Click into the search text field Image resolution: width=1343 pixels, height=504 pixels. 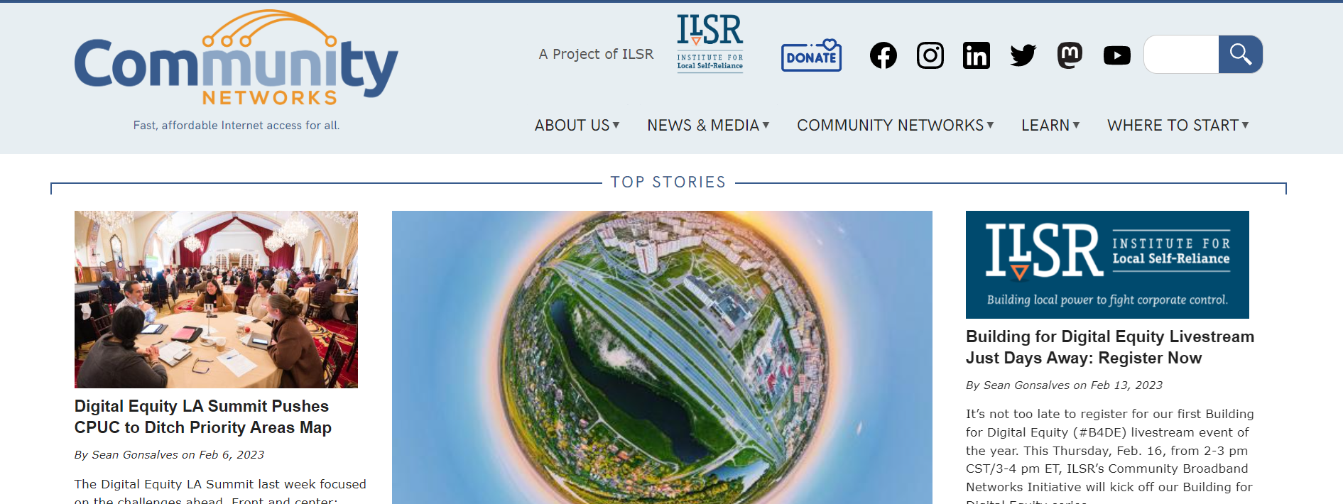coord(1181,55)
